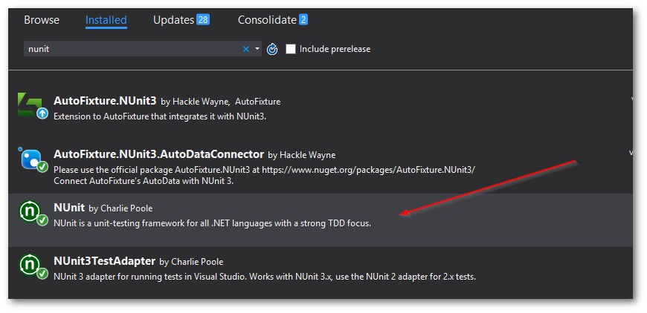
Task: Open the Updates tab
Action: point(173,20)
